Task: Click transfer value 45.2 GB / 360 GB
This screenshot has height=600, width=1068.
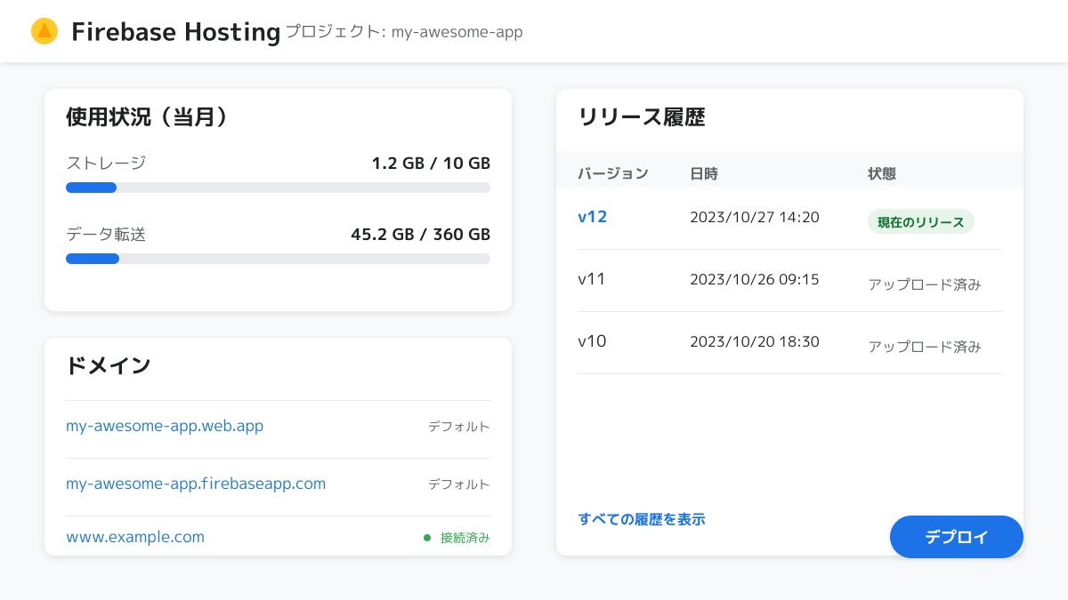Action: pos(420,235)
